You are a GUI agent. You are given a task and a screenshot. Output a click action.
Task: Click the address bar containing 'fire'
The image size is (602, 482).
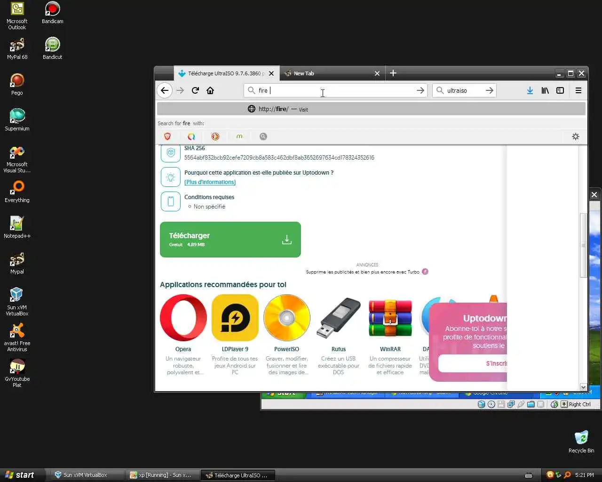pyautogui.click(x=335, y=90)
